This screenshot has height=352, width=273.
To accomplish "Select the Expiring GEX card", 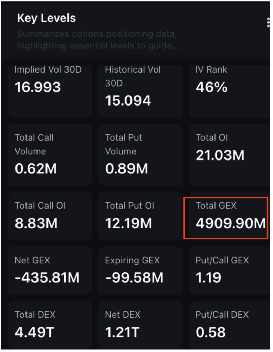I will pyautogui.click(x=140, y=271).
